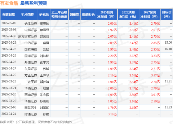Screen dimensions: 173x124
Task: Click institution 华鑫证券
Action: pyautogui.click(x=31, y=101)
